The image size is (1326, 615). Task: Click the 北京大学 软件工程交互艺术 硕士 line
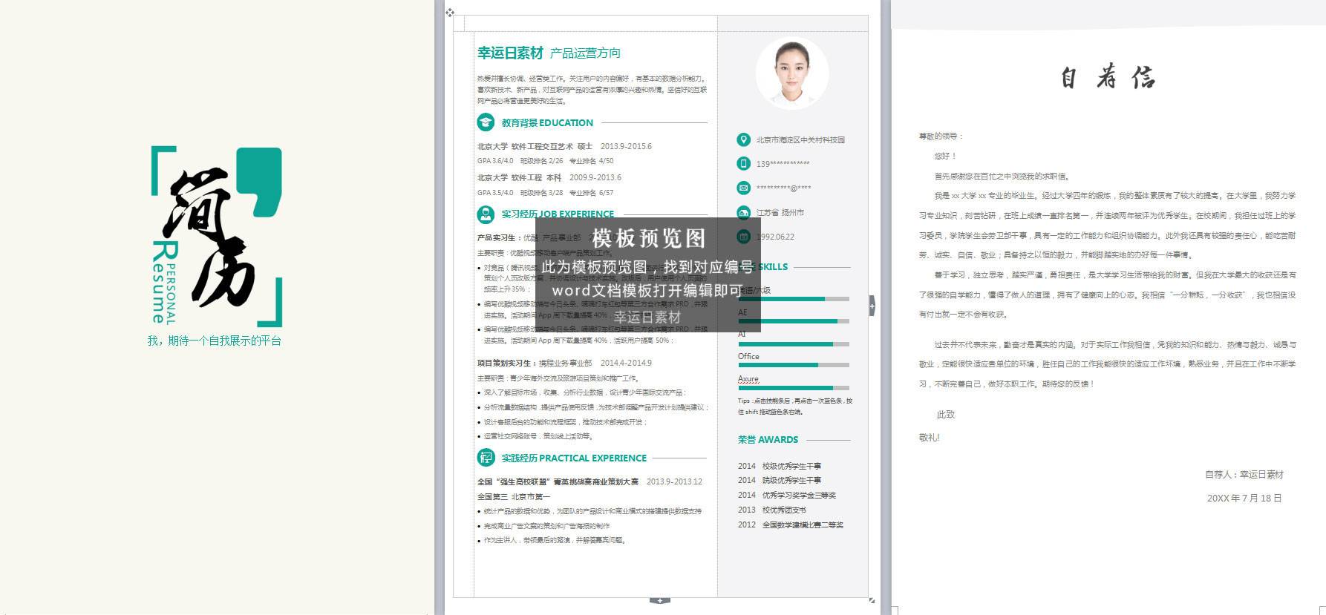(x=564, y=146)
